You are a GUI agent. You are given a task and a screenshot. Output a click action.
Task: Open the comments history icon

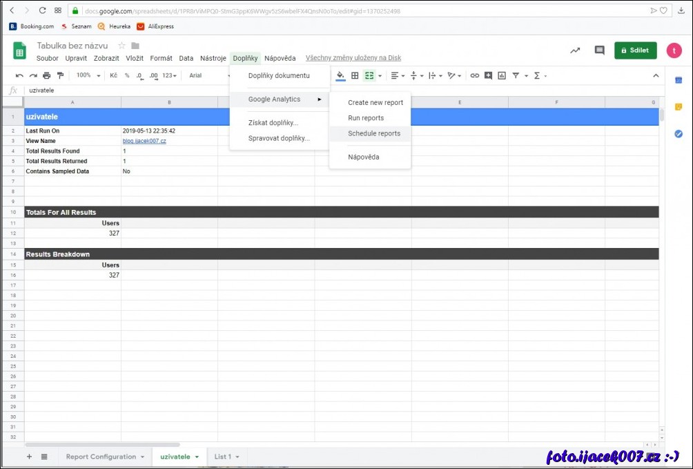coord(599,50)
